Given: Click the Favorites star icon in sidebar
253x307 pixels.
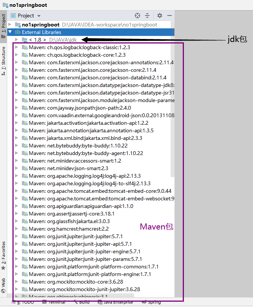Looking at the screenshot, I should [3, 268].
